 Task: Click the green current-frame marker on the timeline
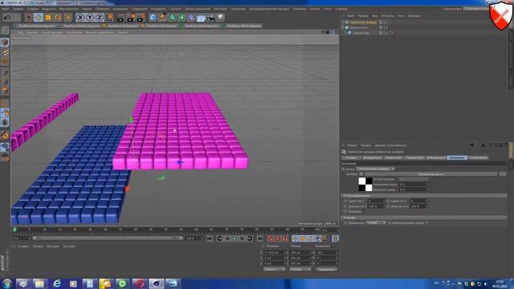pos(14,230)
